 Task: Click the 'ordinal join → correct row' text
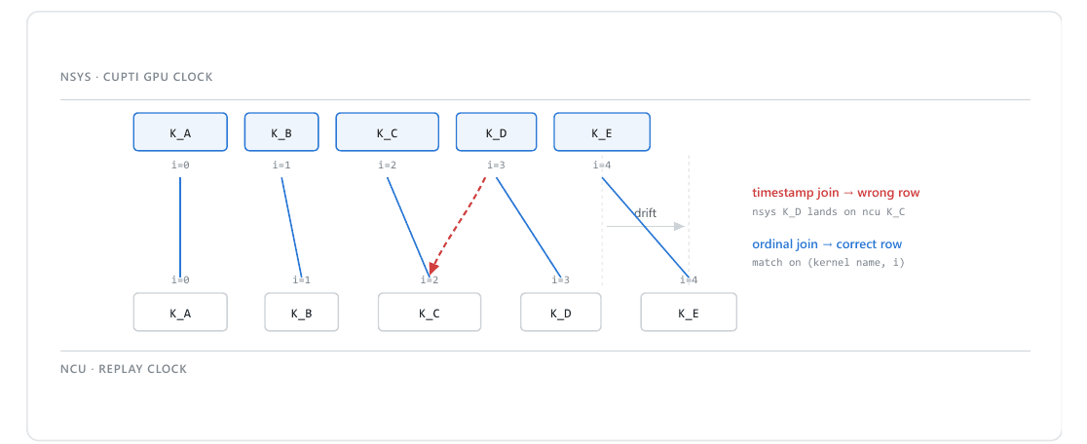827,244
